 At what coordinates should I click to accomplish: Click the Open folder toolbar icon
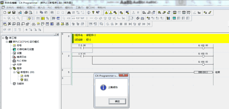tap(9, 13)
